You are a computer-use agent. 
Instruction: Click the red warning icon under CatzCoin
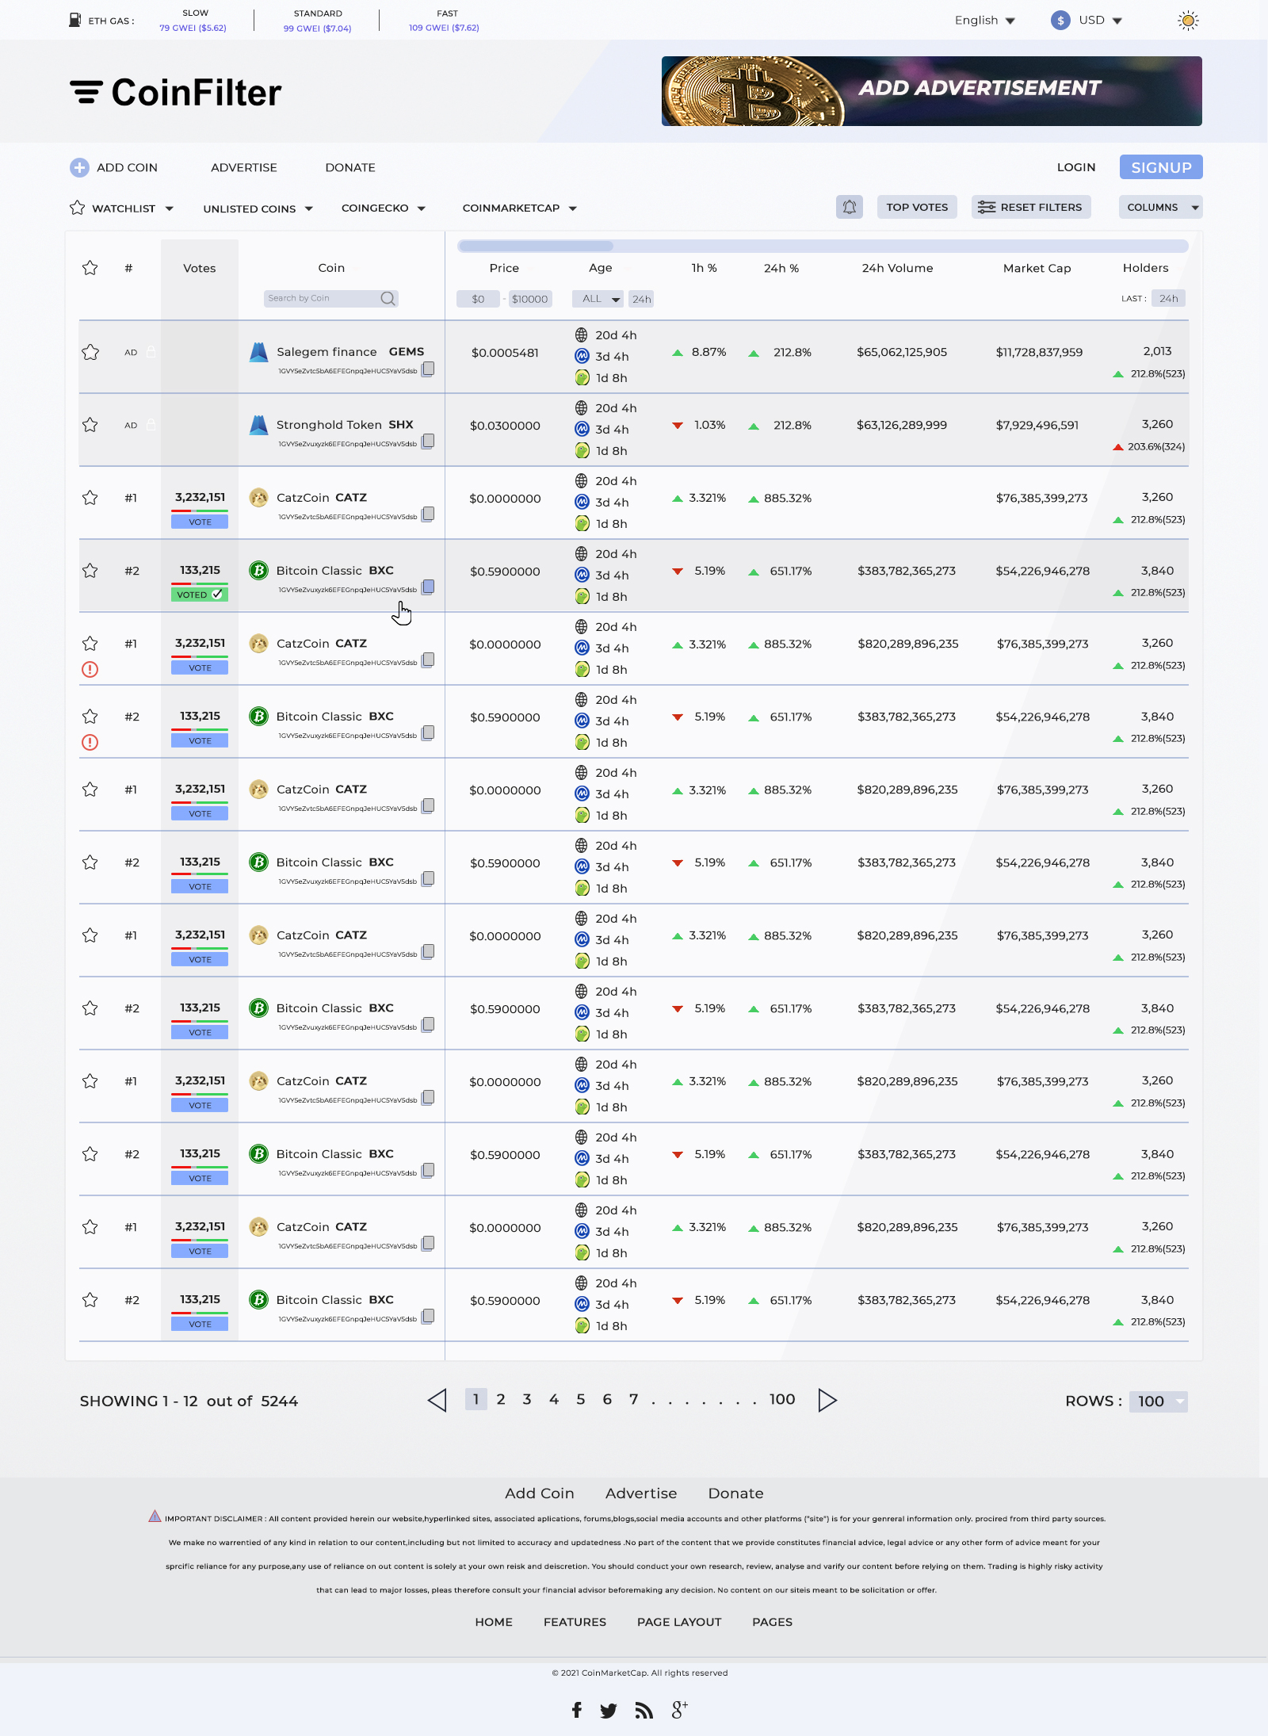(90, 669)
